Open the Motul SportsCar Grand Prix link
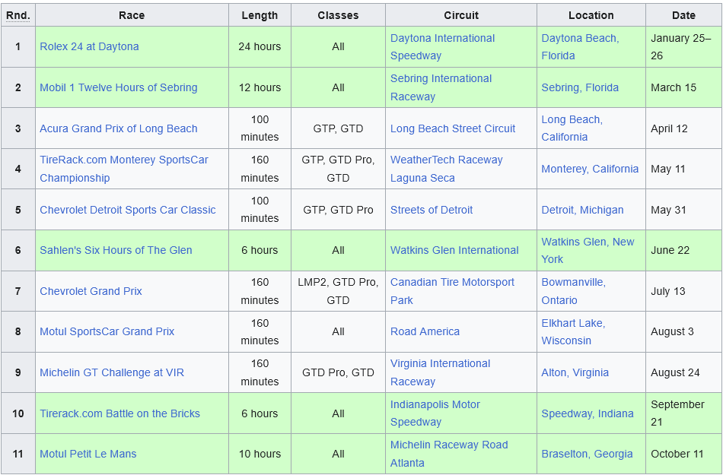Image resolution: width=723 pixels, height=475 pixels. pyautogui.click(x=107, y=332)
